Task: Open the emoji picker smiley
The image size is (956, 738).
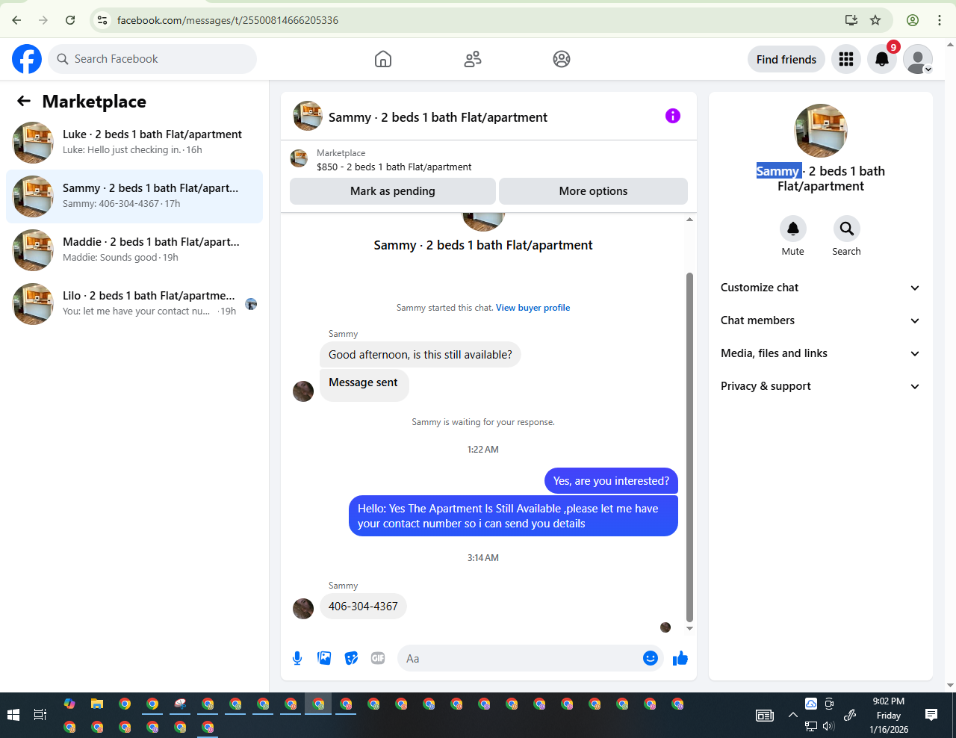Action: coord(651,658)
